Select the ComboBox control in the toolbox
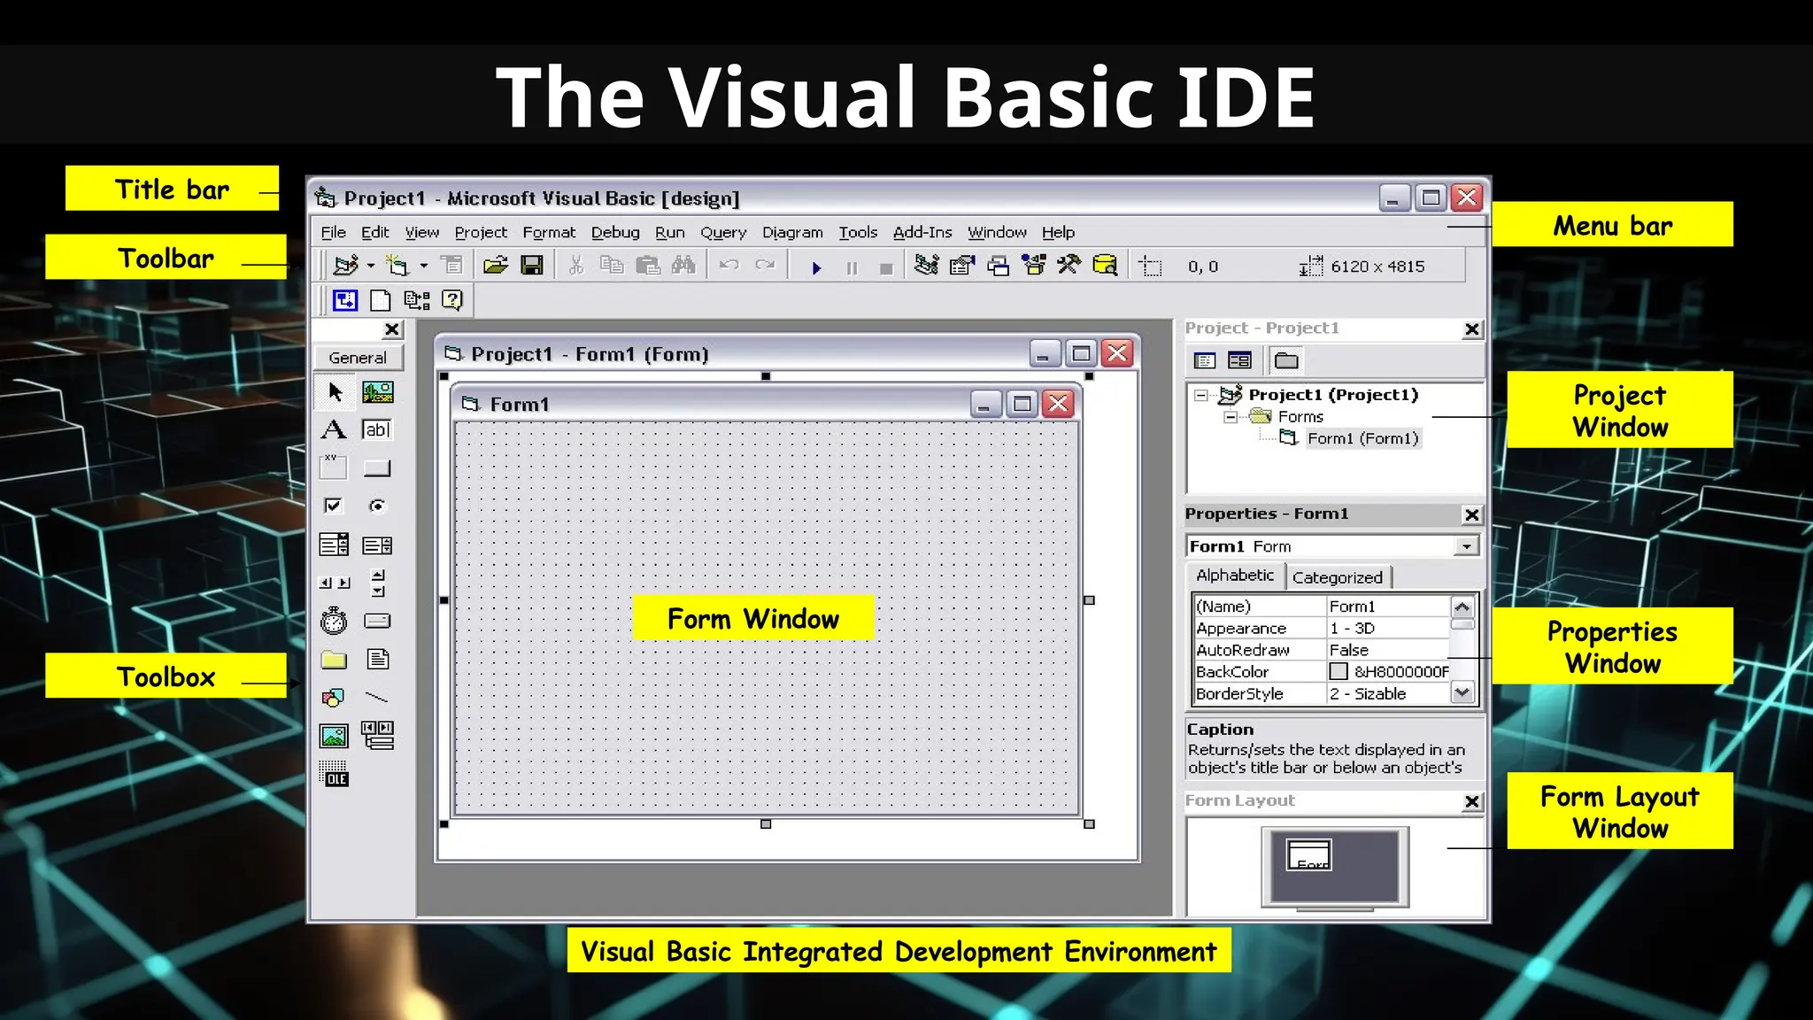The image size is (1813, 1020). tap(334, 545)
